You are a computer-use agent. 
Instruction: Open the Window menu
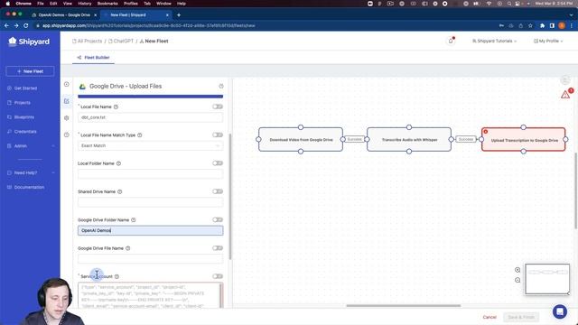click(x=163, y=4)
